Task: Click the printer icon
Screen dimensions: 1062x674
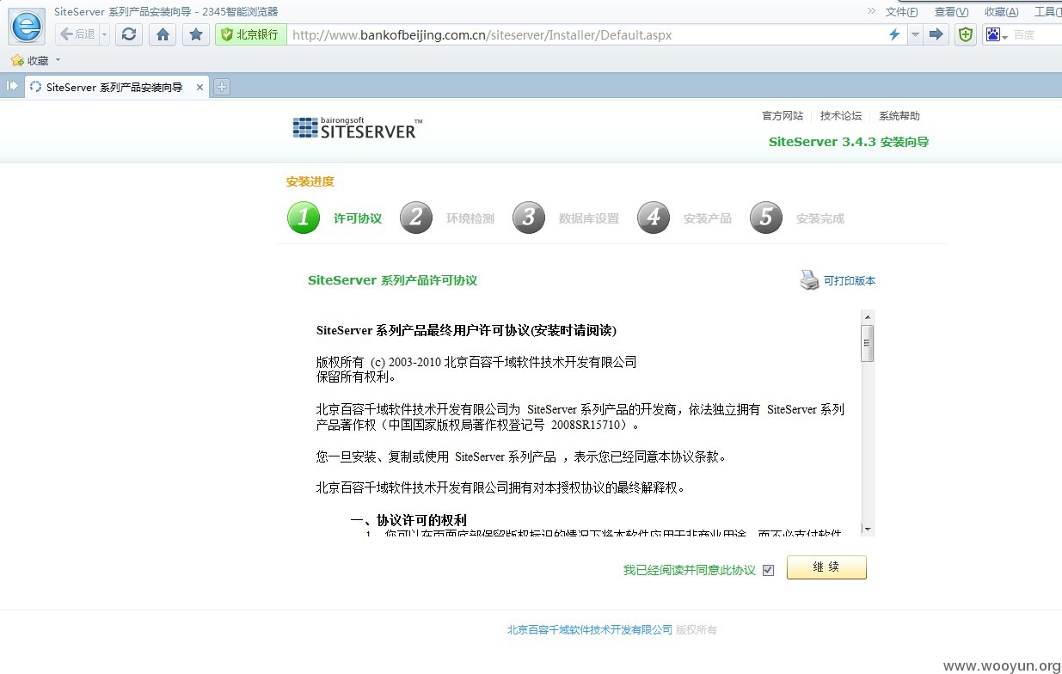Action: [x=809, y=280]
